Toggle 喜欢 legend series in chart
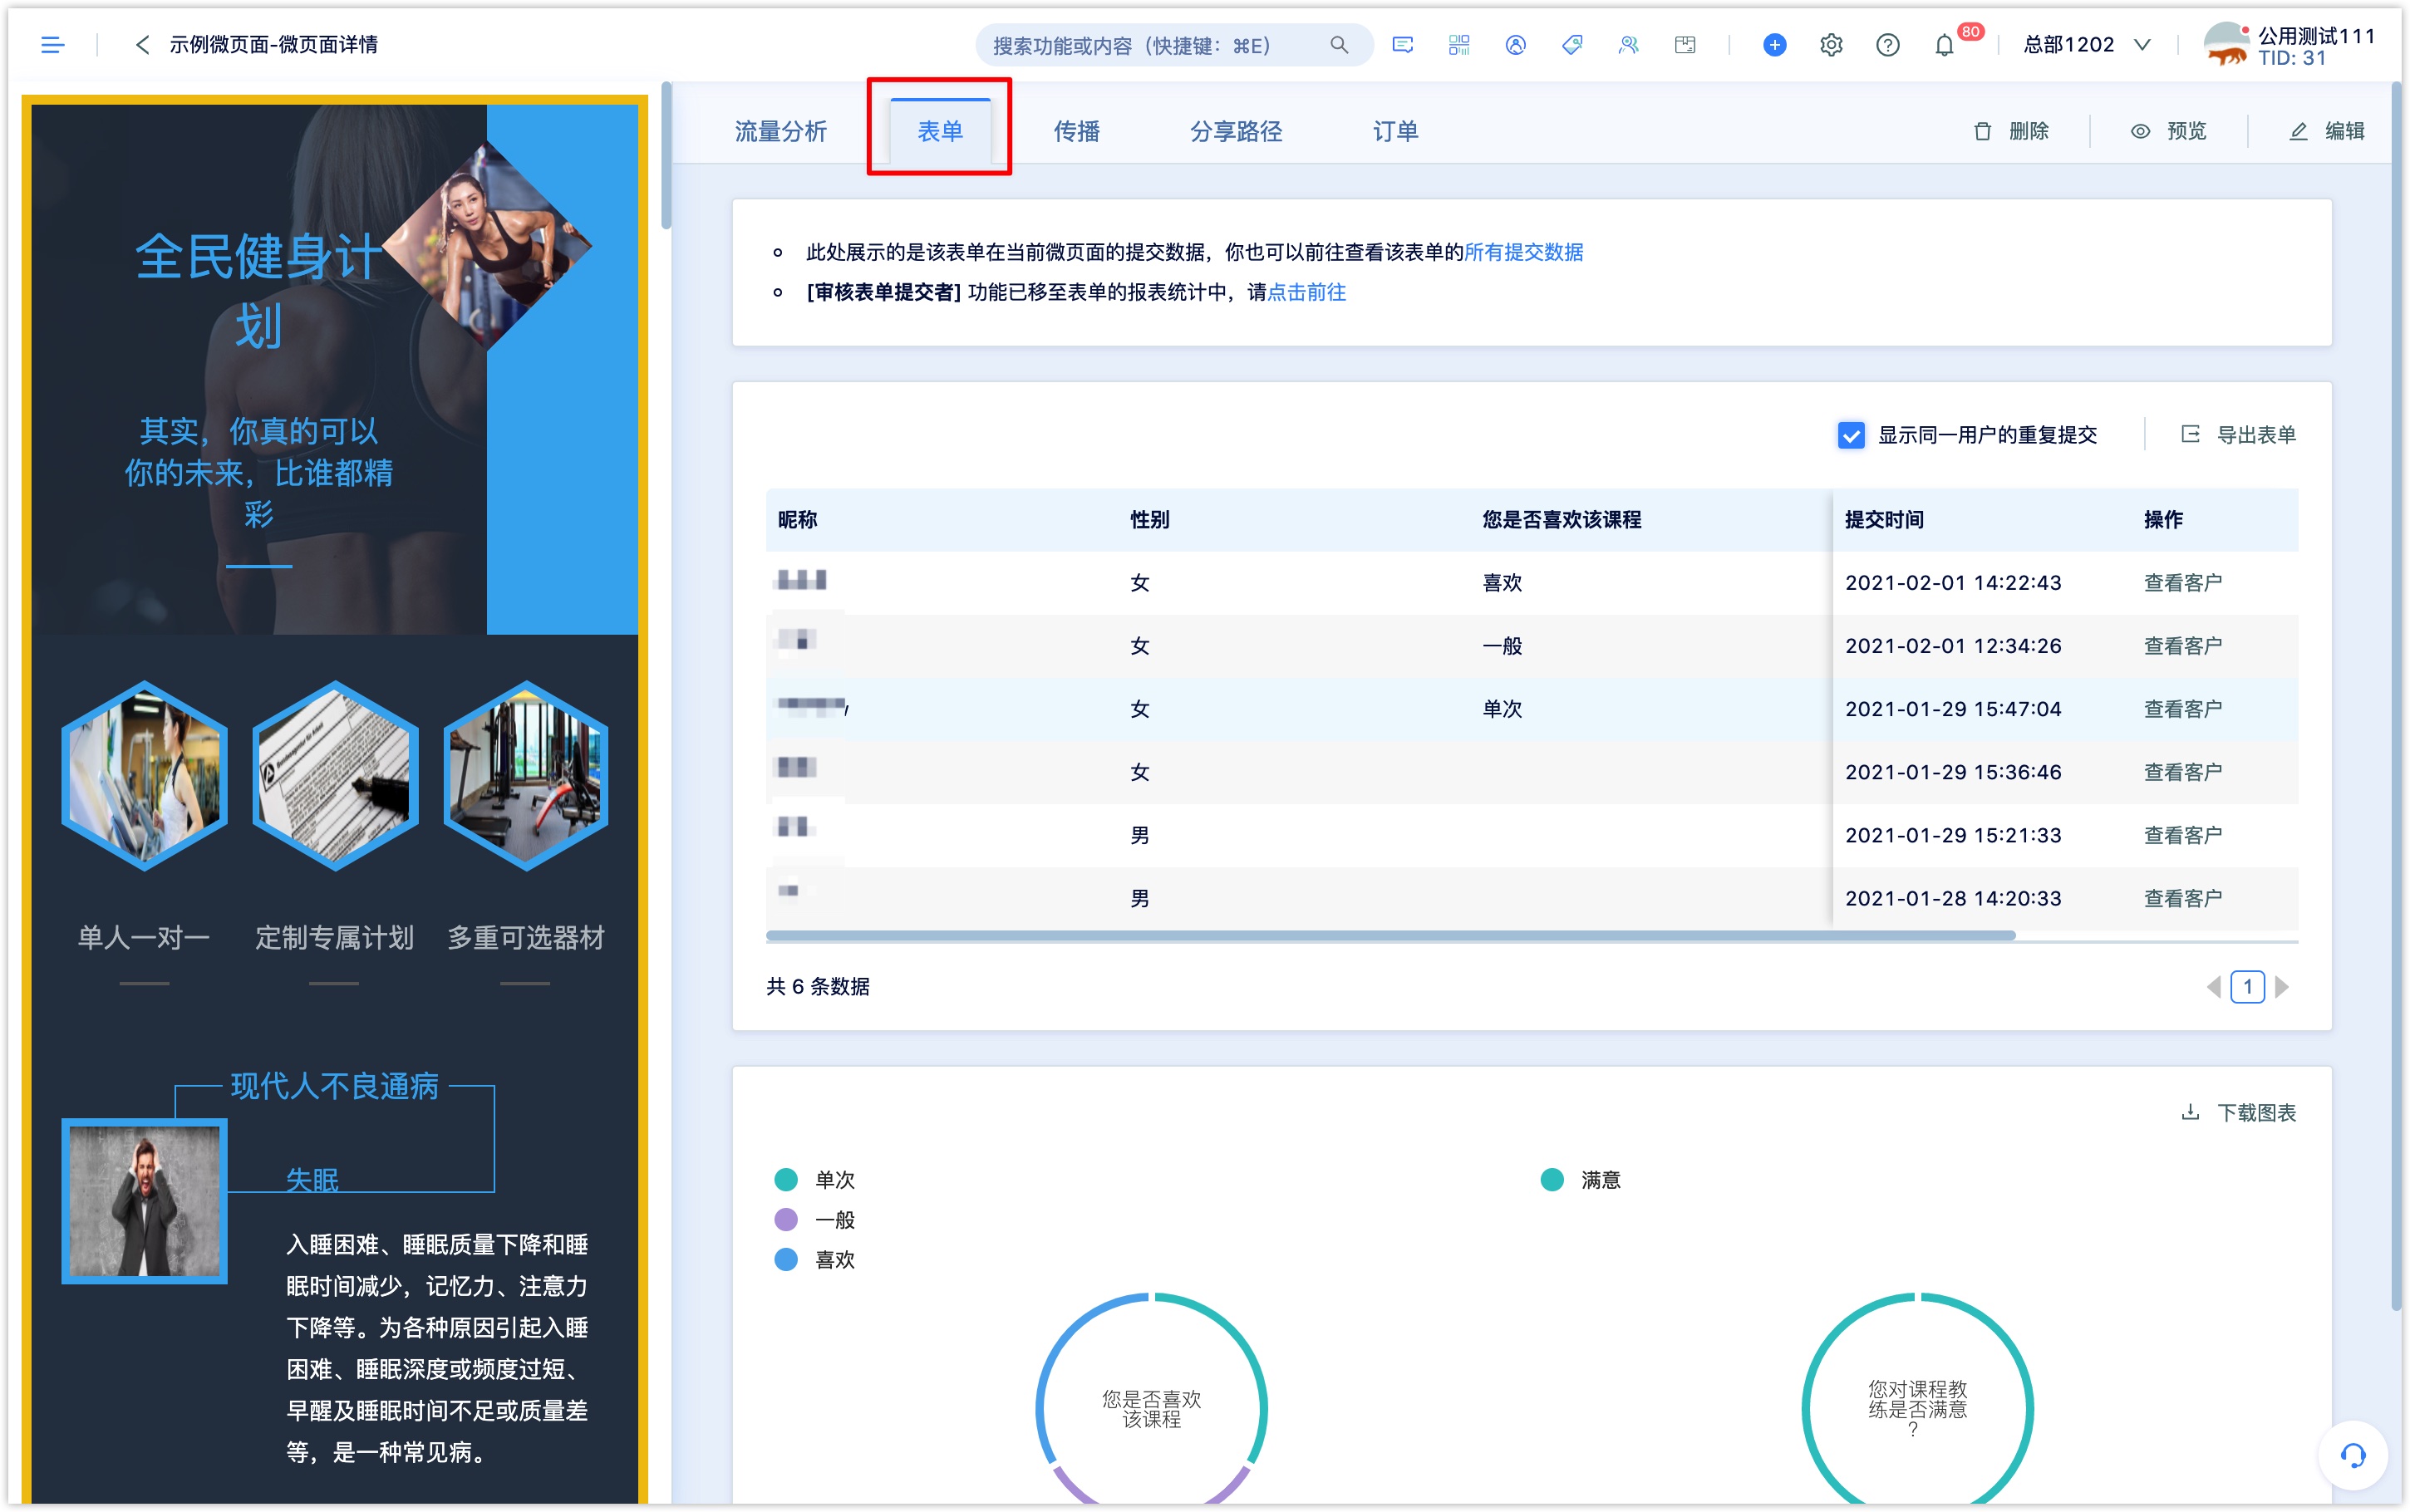Image resolution: width=2410 pixels, height=1512 pixels. point(815,1260)
